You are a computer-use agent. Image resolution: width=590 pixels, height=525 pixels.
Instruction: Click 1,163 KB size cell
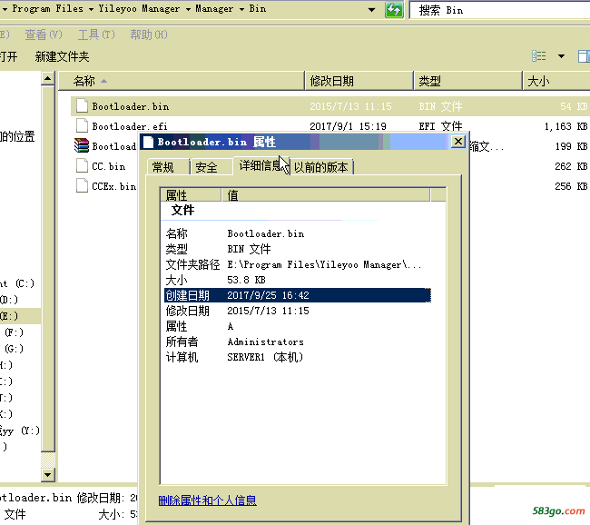tap(565, 126)
